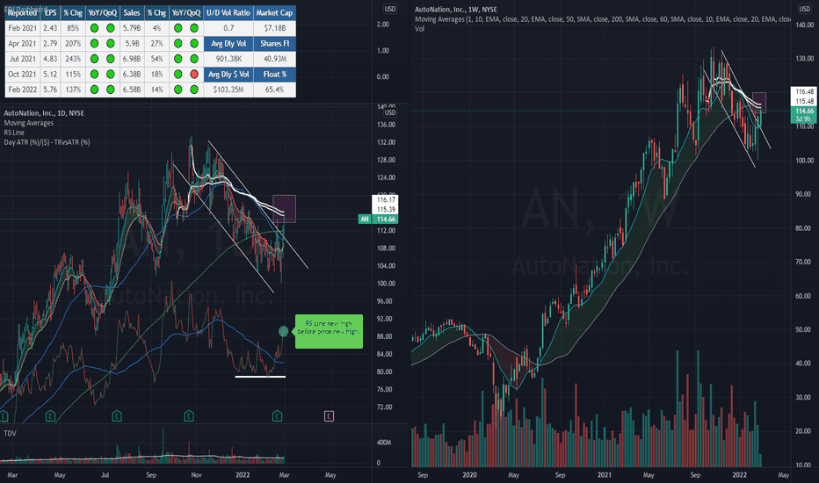Click the Moving Averages legend on the daily chart
Viewport: 819px width, 483px height.
pyautogui.click(x=29, y=123)
